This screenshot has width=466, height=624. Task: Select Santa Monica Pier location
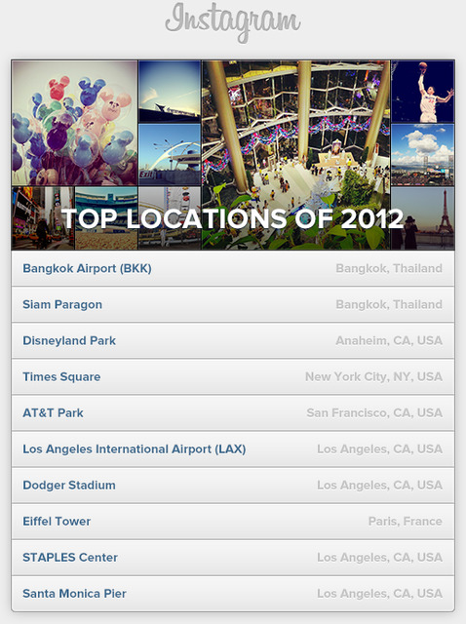(x=233, y=594)
